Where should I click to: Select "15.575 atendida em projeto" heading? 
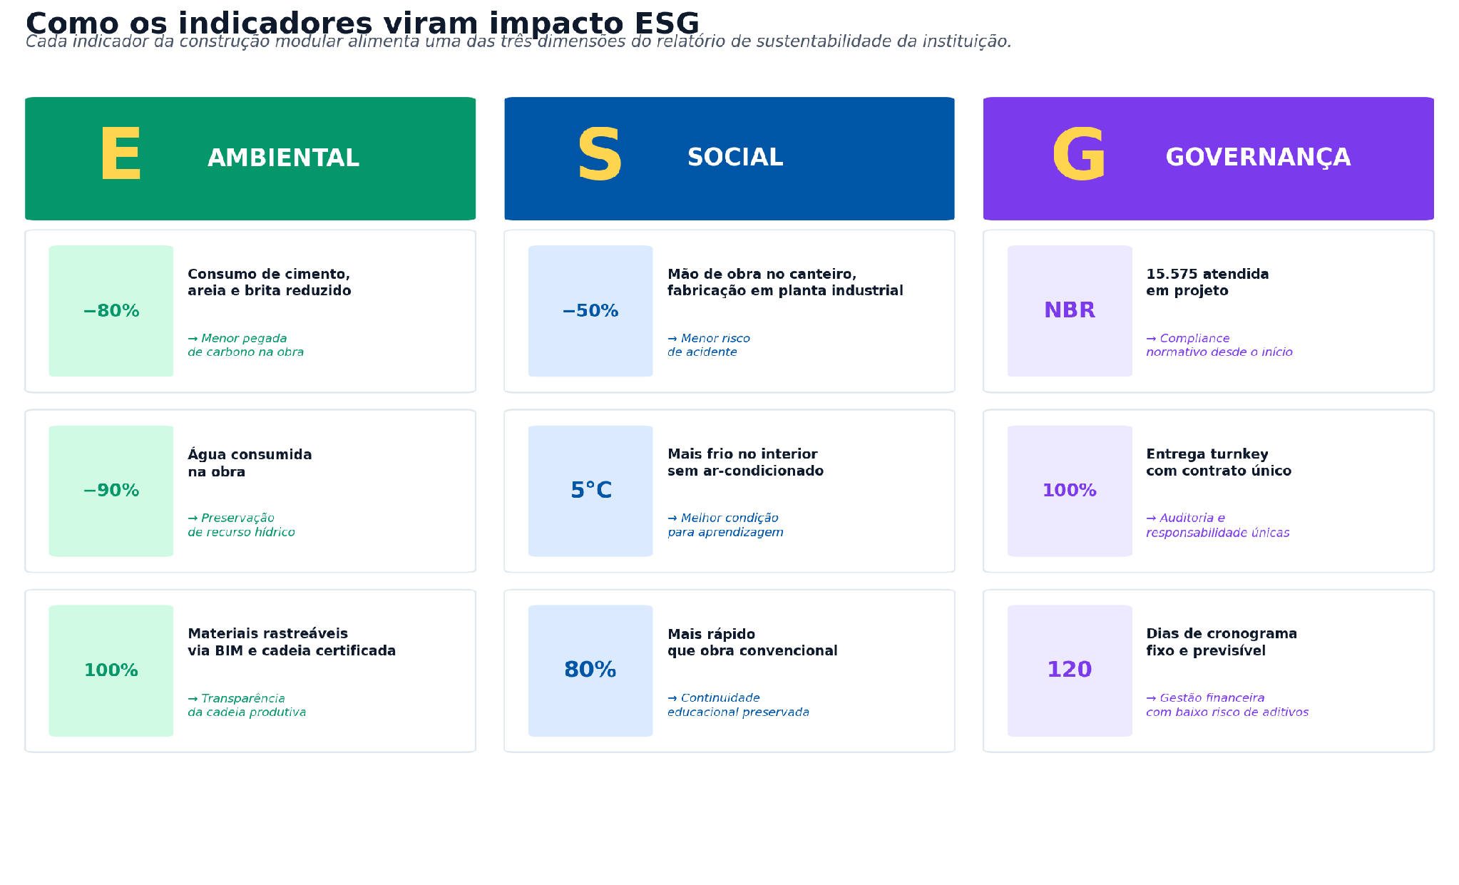[1207, 282]
